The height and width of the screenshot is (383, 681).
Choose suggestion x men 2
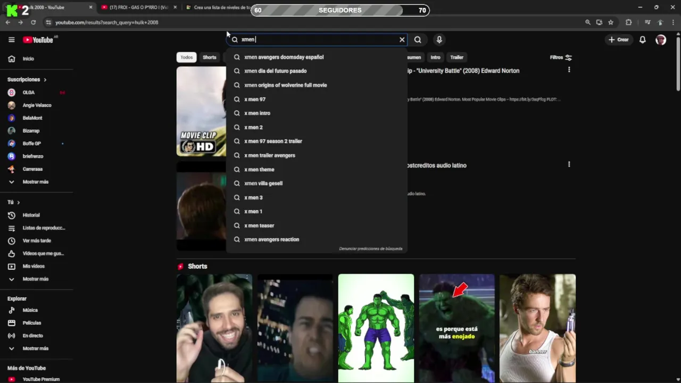[x=317, y=128]
